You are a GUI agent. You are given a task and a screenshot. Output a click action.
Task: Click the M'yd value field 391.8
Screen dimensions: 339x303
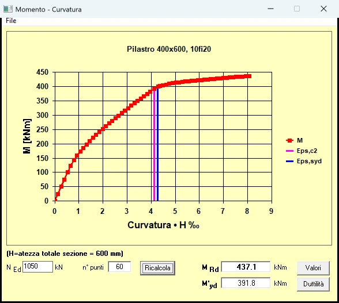coord(246,283)
